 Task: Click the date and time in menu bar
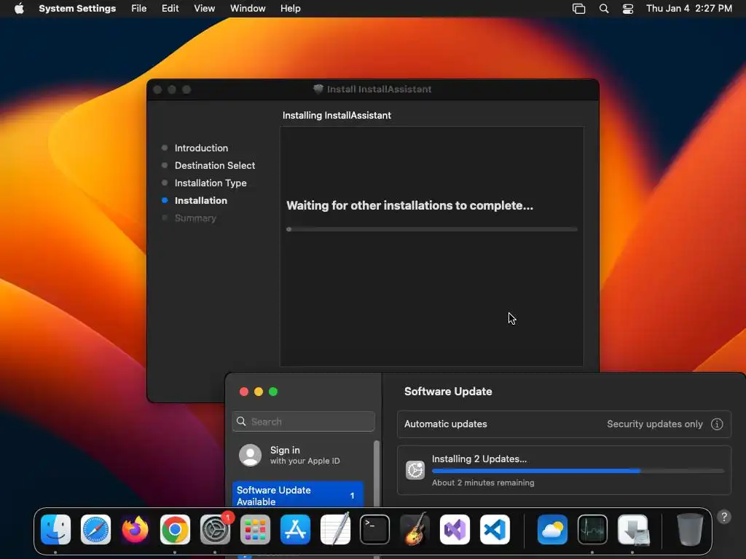[689, 9]
